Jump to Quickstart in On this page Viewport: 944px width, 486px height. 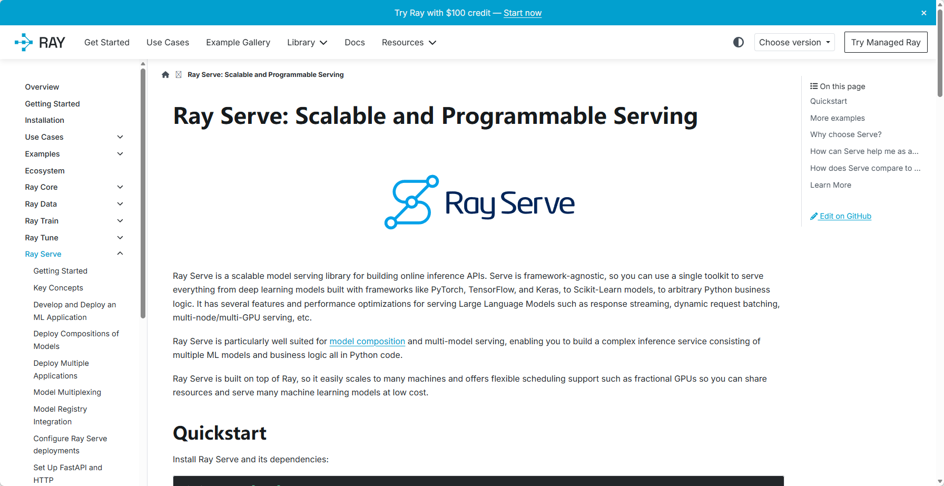[829, 101]
